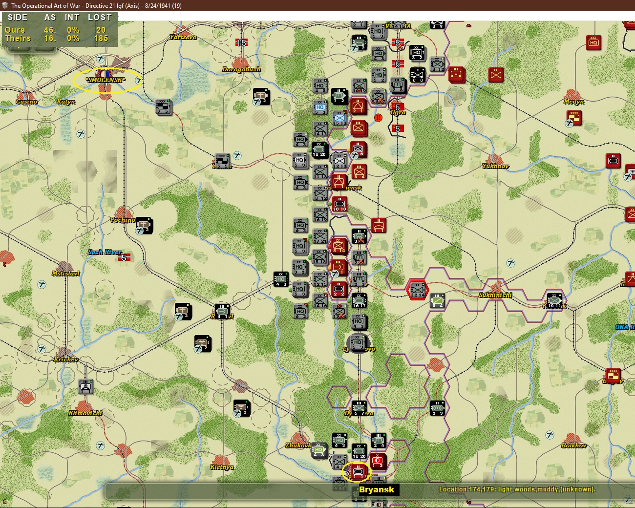635x508 pixels.
Task: Select the black 8-8 brigade unit
Action: pos(418,75)
